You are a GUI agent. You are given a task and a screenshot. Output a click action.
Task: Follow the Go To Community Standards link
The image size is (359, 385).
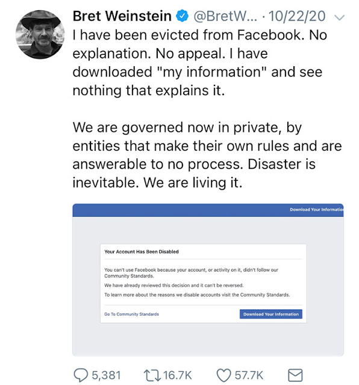[x=132, y=314]
